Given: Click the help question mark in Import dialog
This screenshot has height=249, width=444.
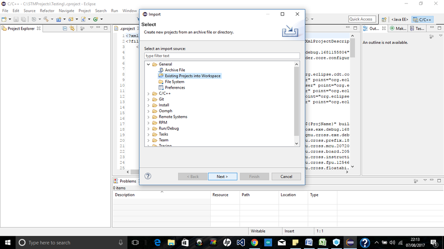Looking at the screenshot, I should pyautogui.click(x=148, y=176).
